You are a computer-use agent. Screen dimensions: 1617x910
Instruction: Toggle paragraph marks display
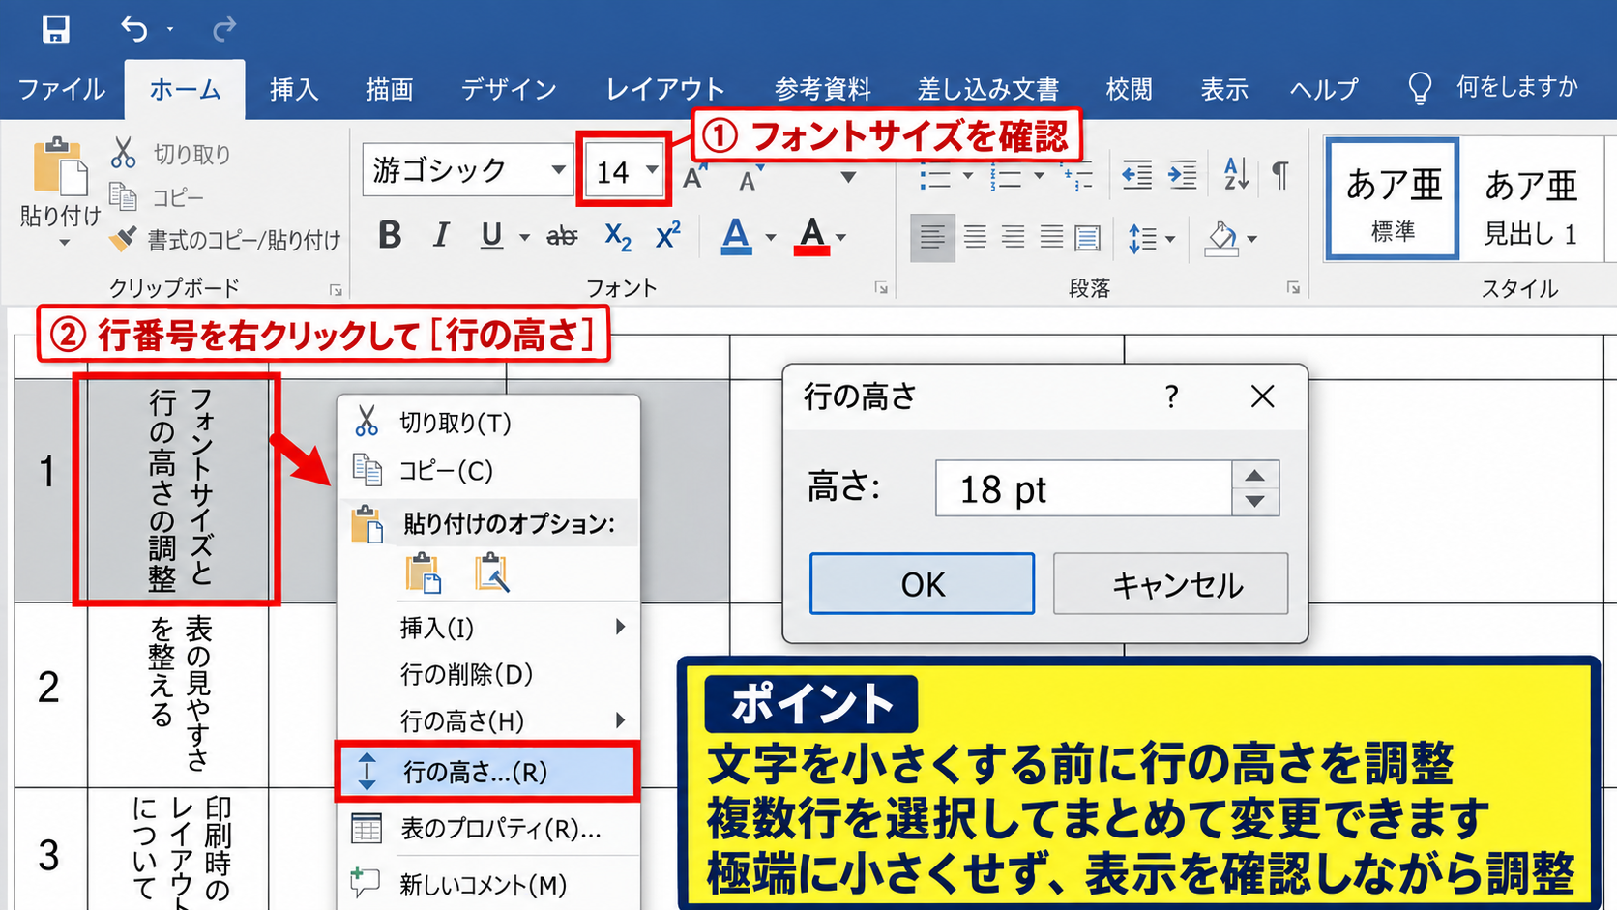coord(1280,175)
